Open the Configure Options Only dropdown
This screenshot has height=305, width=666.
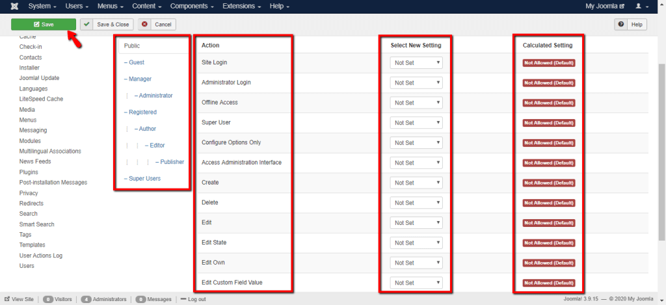pyautogui.click(x=416, y=142)
